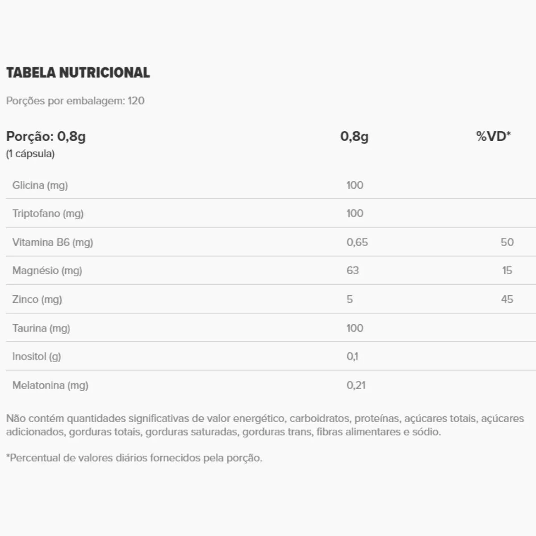Click the Triptofano (mg) row label
This screenshot has height=536, width=536.
click(x=48, y=213)
